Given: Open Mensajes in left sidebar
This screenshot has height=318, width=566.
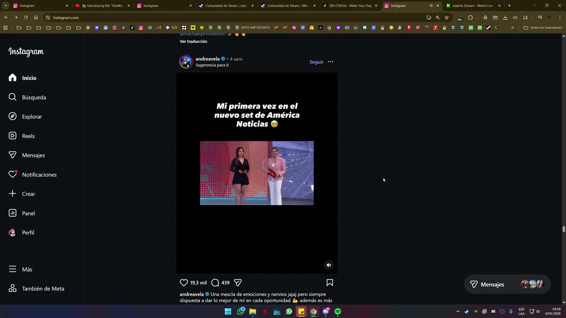Looking at the screenshot, I should tap(27, 155).
